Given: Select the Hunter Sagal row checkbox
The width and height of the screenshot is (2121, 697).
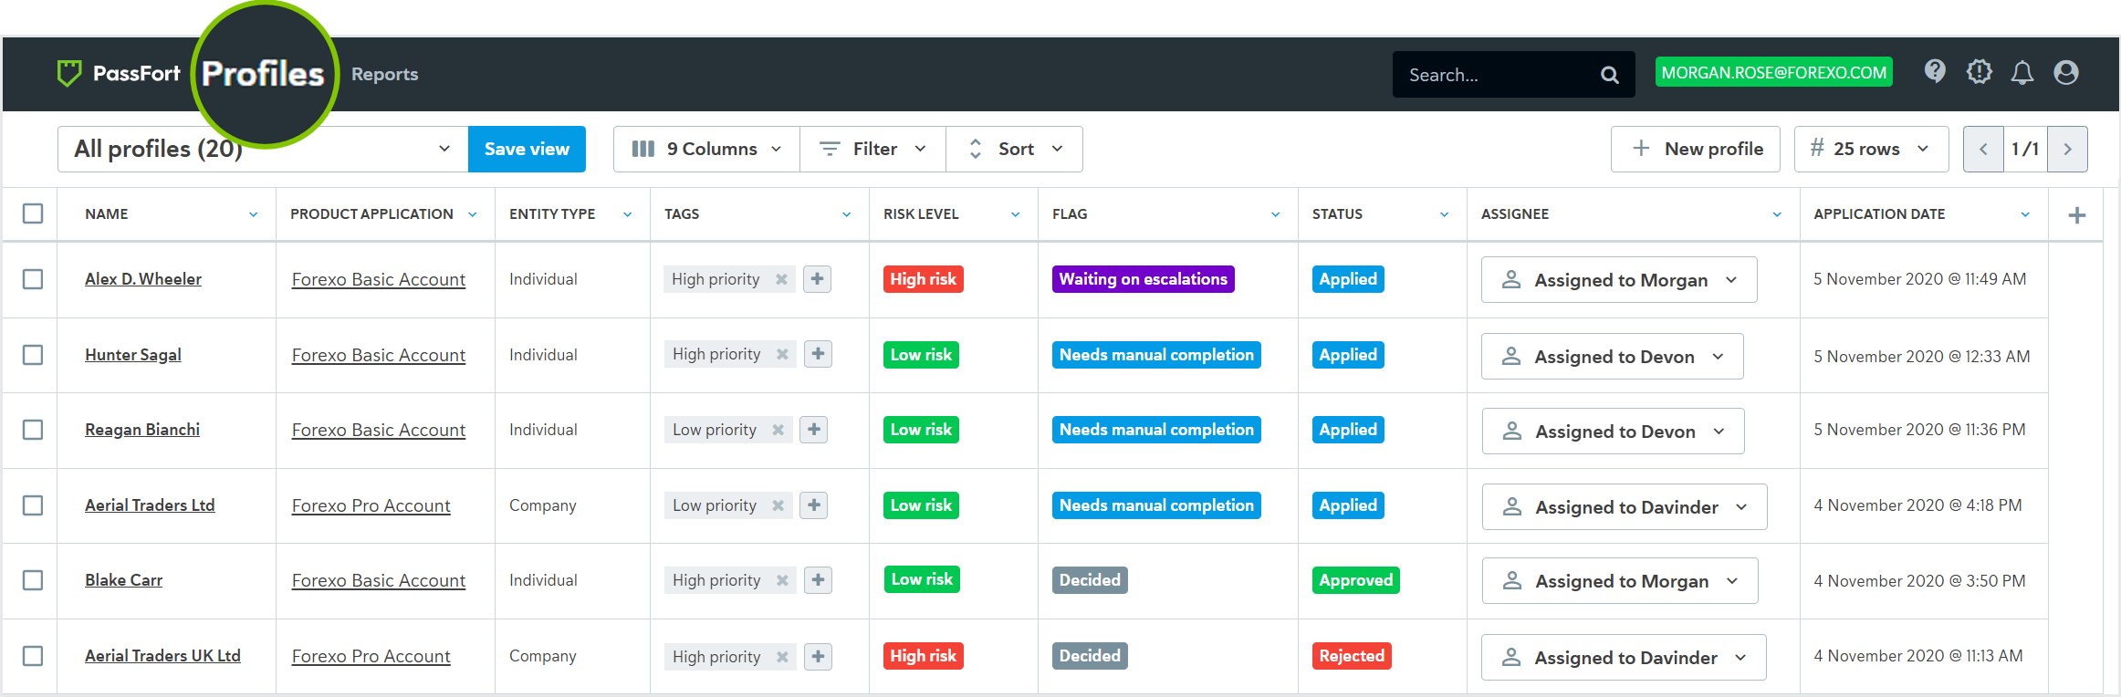Looking at the screenshot, I should [x=33, y=355].
